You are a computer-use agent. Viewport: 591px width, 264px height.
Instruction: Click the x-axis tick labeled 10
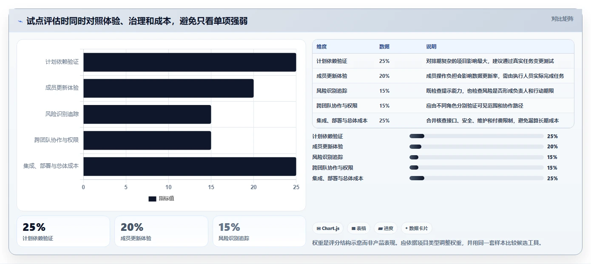pos(168,187)
